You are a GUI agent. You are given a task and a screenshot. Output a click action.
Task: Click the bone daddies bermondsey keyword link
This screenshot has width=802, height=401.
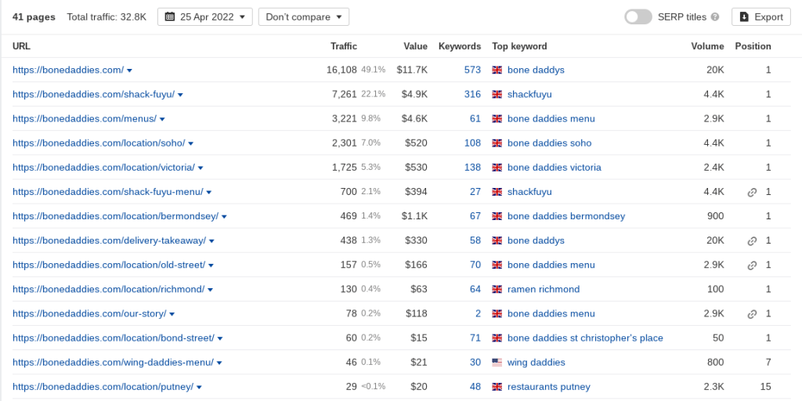point(566,216)
